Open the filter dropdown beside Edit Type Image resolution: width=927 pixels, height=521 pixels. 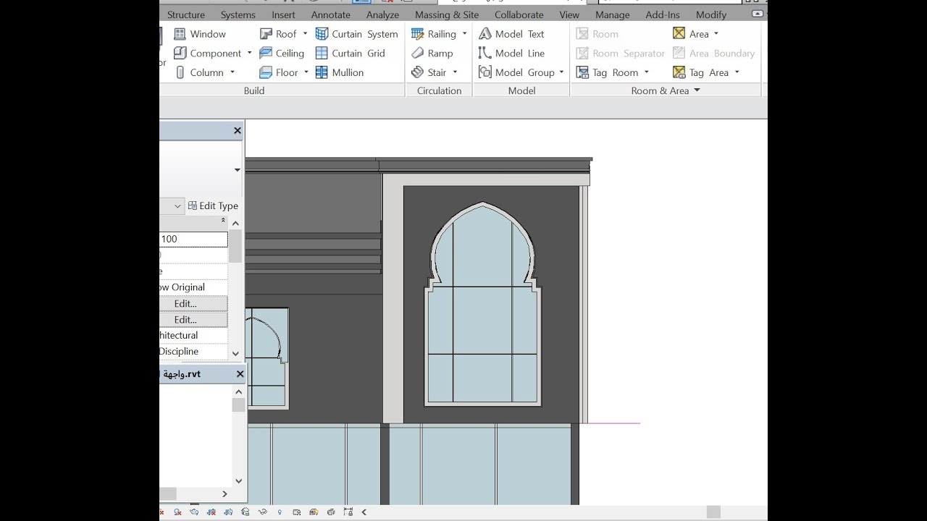[177, 206]
